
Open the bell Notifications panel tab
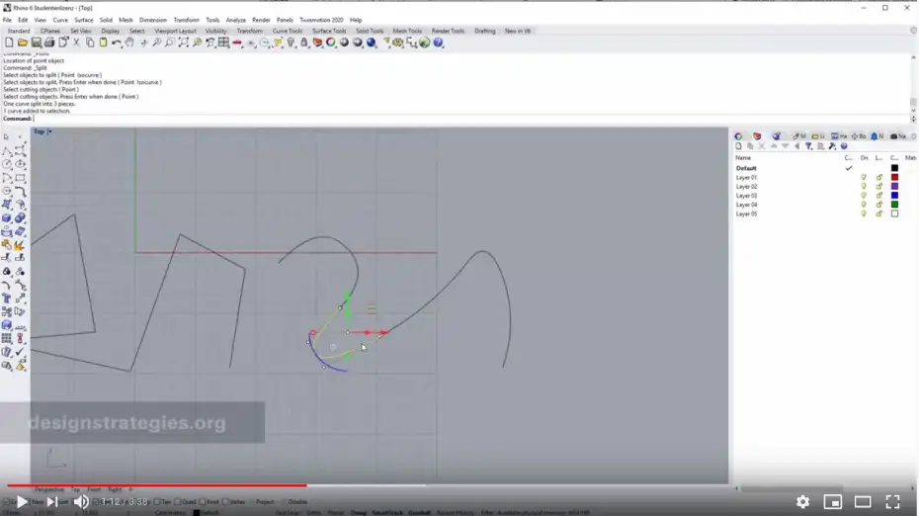click(x=877, y=136)
